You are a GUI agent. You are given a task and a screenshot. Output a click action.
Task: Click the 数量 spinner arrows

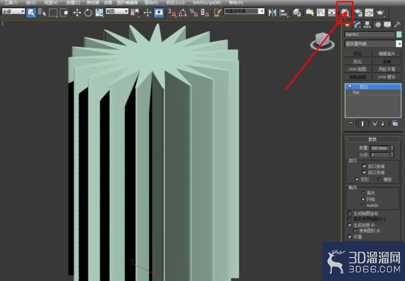point(392,148)
